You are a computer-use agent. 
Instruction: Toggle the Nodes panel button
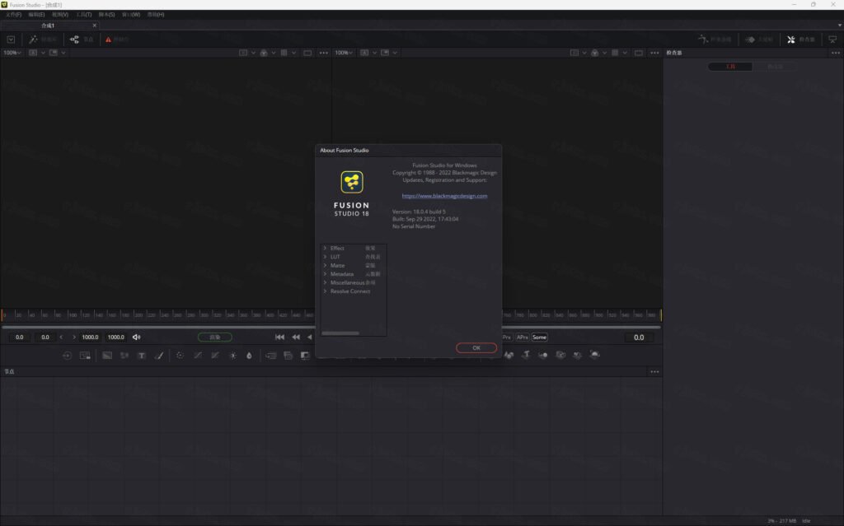click(x=82, y=40)
